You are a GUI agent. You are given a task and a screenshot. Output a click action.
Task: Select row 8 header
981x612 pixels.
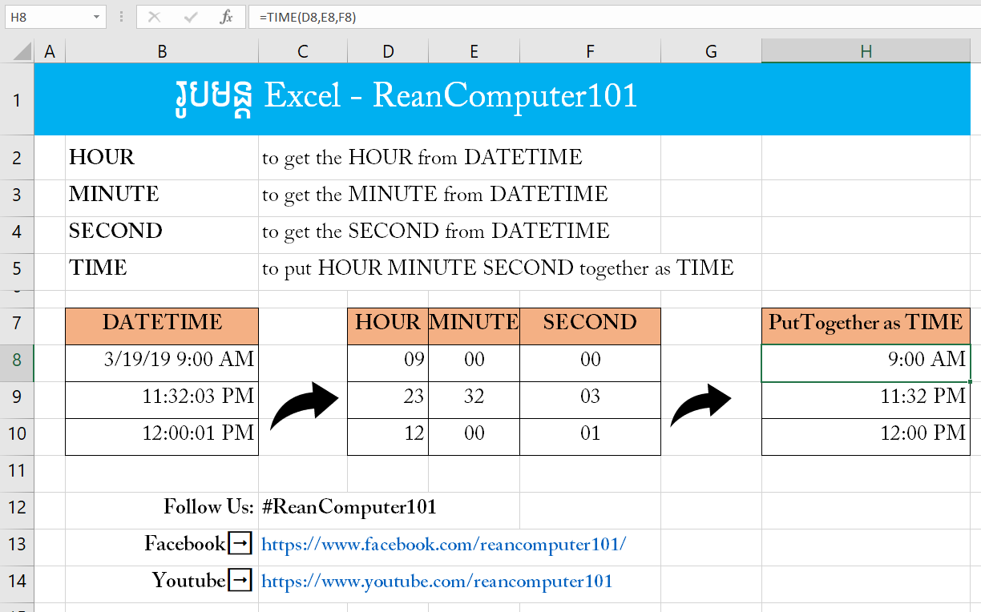(x=17, y=360)
